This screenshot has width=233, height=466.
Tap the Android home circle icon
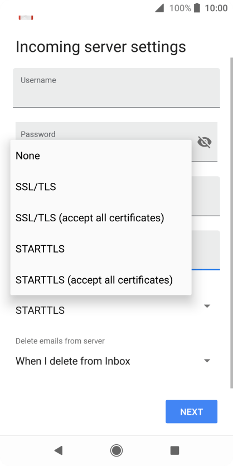(116, 450)
